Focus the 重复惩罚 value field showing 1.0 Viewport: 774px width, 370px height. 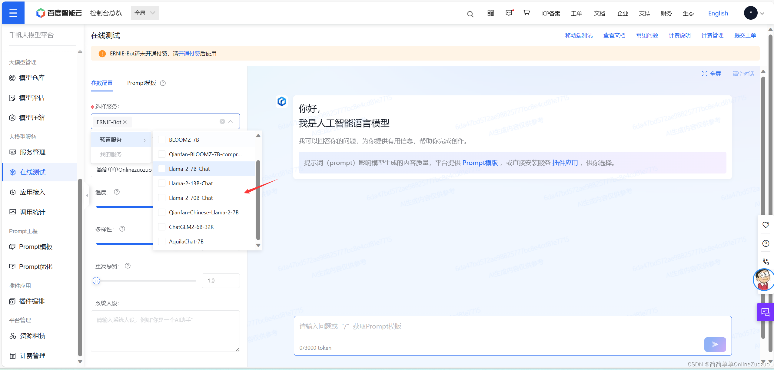coord(221,281)
